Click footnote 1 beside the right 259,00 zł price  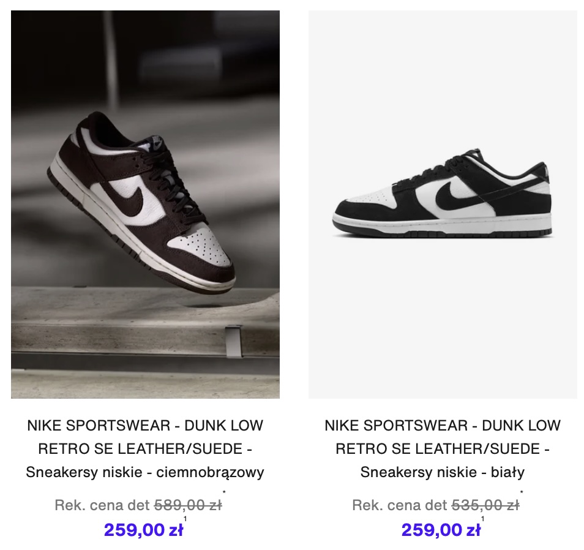[483, 519]
